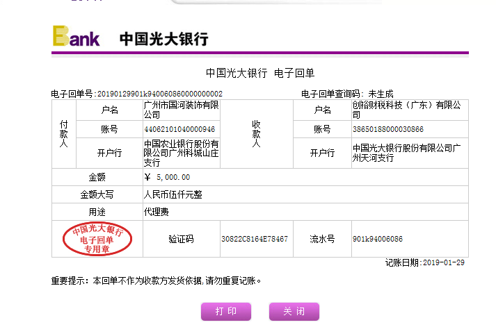Select payee account 38650188000030866
Viewport: 496px width, 327px height.
pyautogui.click(x=388, y=129)
